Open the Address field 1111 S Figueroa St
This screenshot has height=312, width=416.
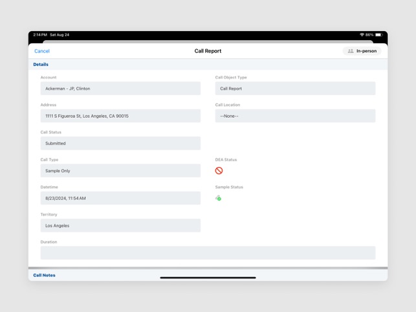(120, 116)
